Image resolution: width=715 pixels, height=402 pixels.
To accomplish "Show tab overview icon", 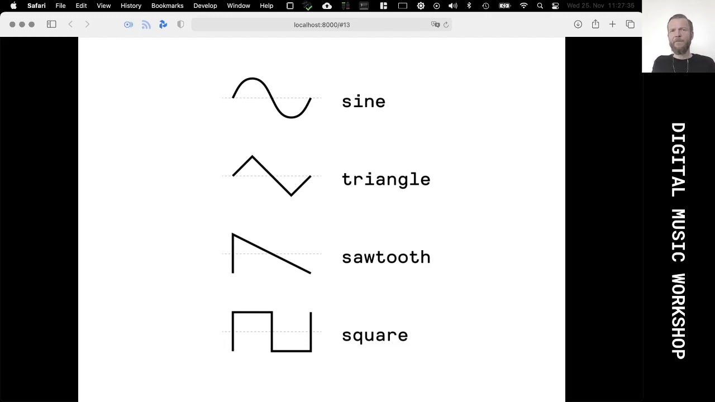I will click(x=630, y=25).
